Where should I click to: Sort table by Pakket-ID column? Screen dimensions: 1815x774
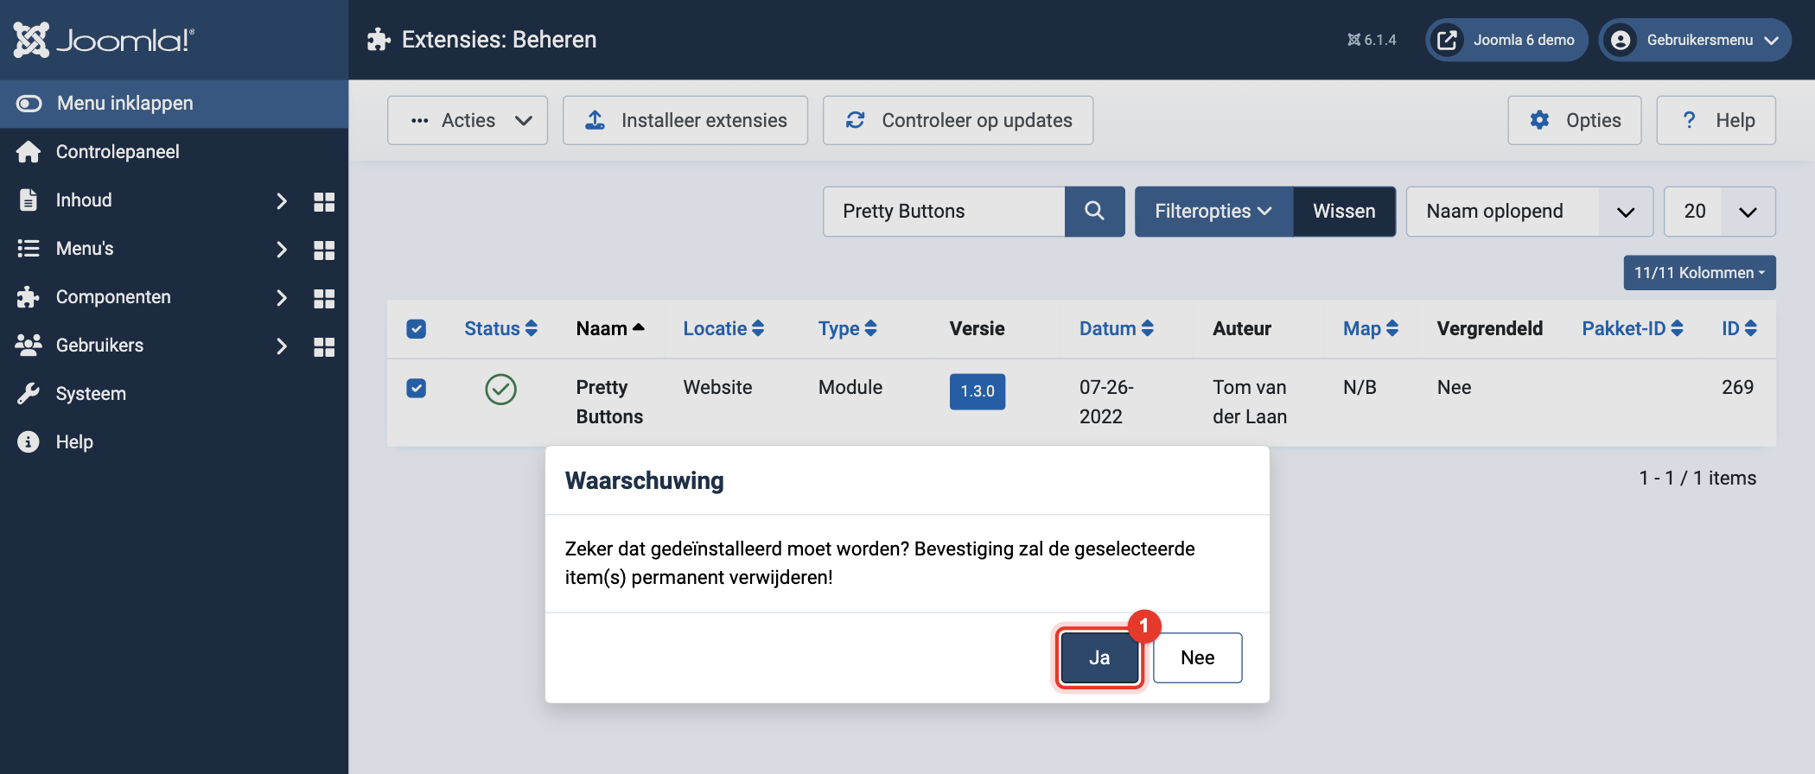tap(1633, 329)
